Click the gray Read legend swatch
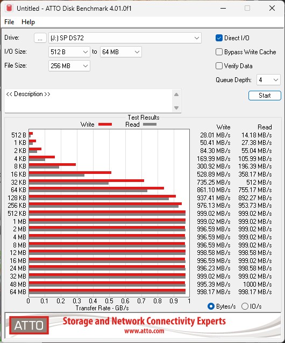The image size is (285, 343). tap(149, 124)
